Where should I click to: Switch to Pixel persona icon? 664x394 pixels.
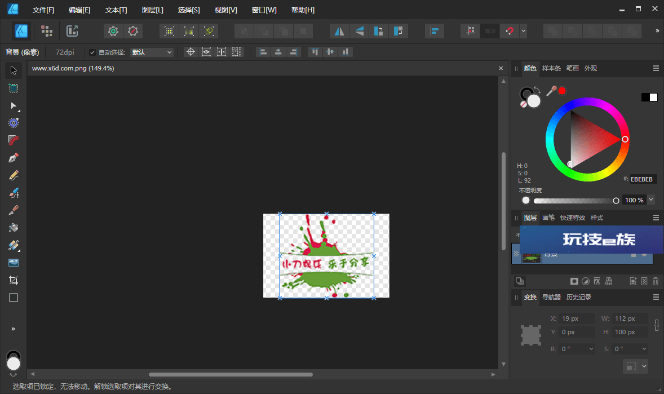[x=47, y=31]
